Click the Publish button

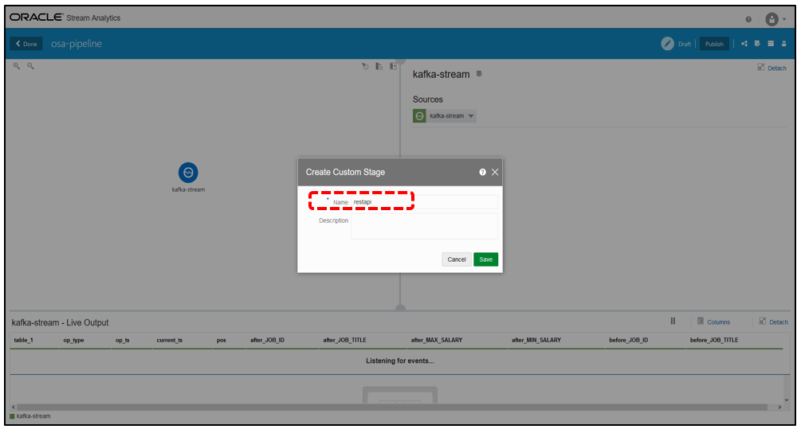(x=714, y=44)
